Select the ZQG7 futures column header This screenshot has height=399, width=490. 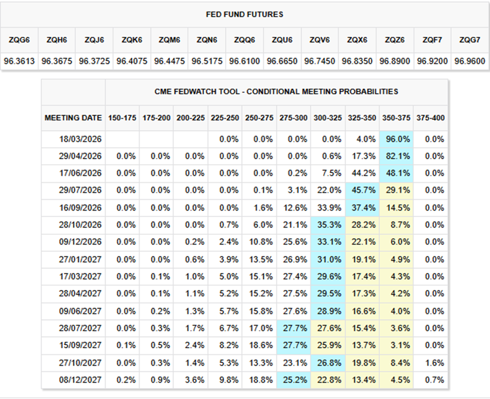(x=470, y=40)
